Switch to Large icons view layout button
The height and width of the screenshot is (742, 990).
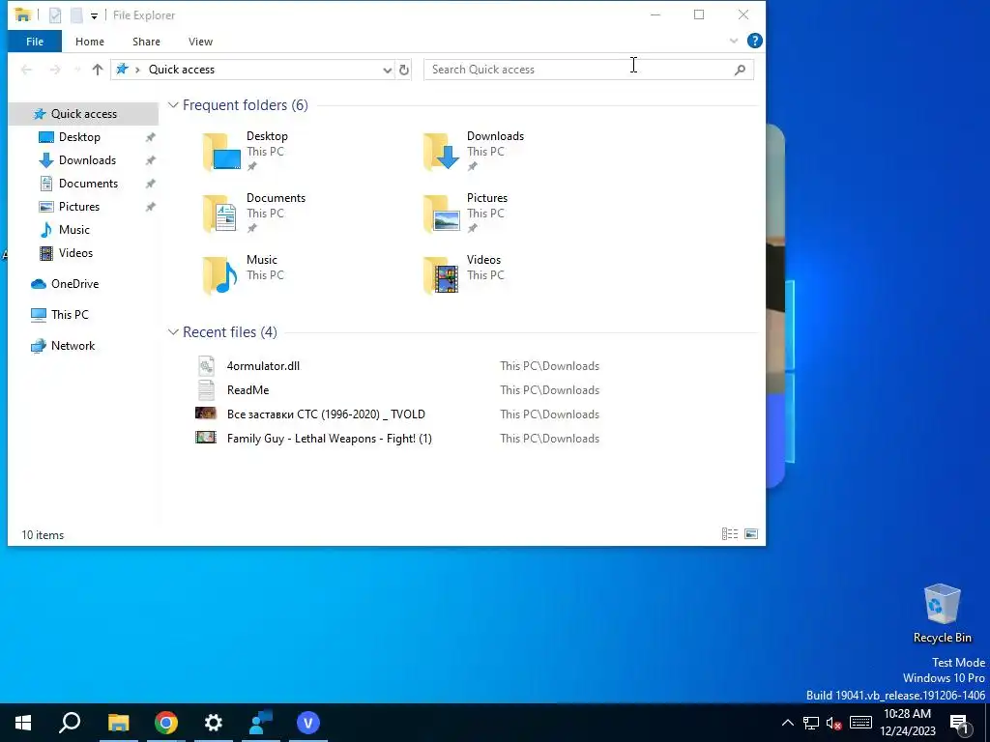pos(751,534)
